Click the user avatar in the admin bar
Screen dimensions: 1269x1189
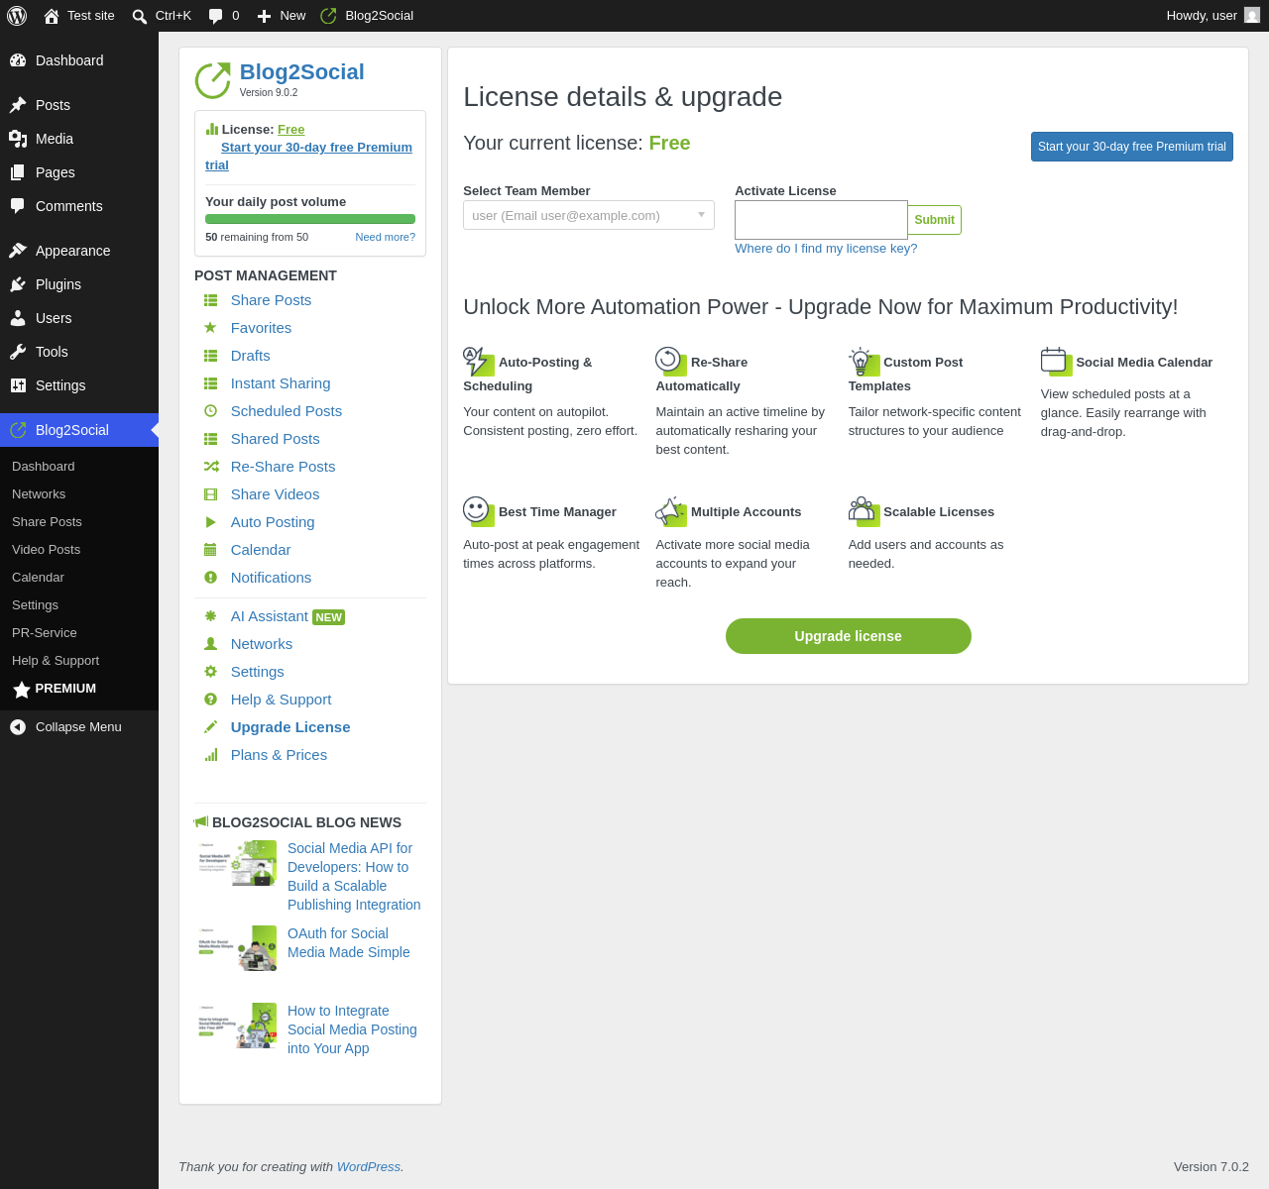(x=1252, y=15)
